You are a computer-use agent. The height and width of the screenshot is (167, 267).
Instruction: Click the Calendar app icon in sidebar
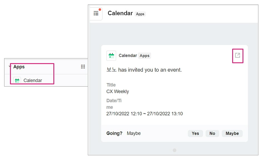tap(17, 80)
